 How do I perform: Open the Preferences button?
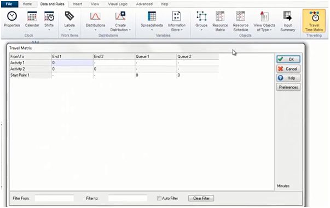288,87
